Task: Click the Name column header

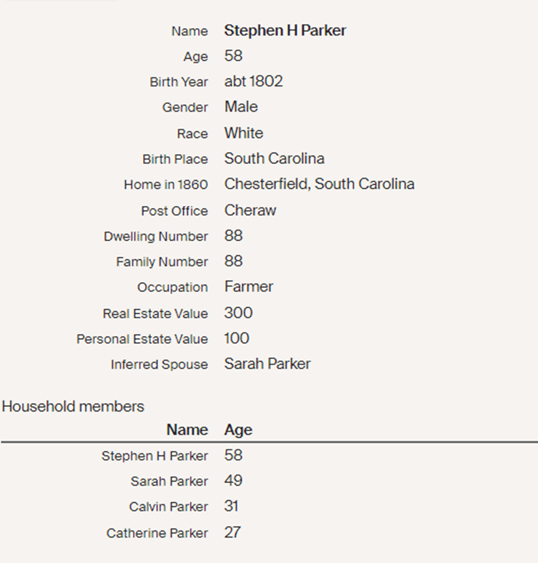Action: (x=187, y=430)
